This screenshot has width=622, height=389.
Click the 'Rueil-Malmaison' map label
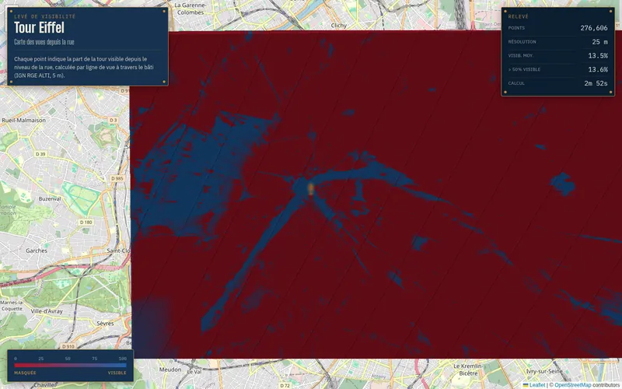click(24, 120)
